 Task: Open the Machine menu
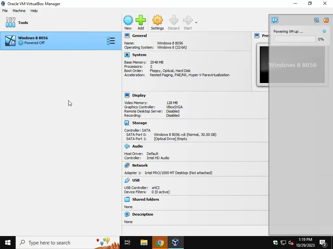(19, 11)
